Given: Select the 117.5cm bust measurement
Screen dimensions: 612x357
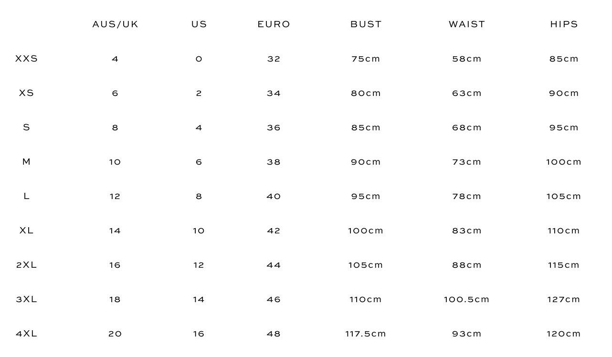Looking at the screenshot, I should point(366,334).
